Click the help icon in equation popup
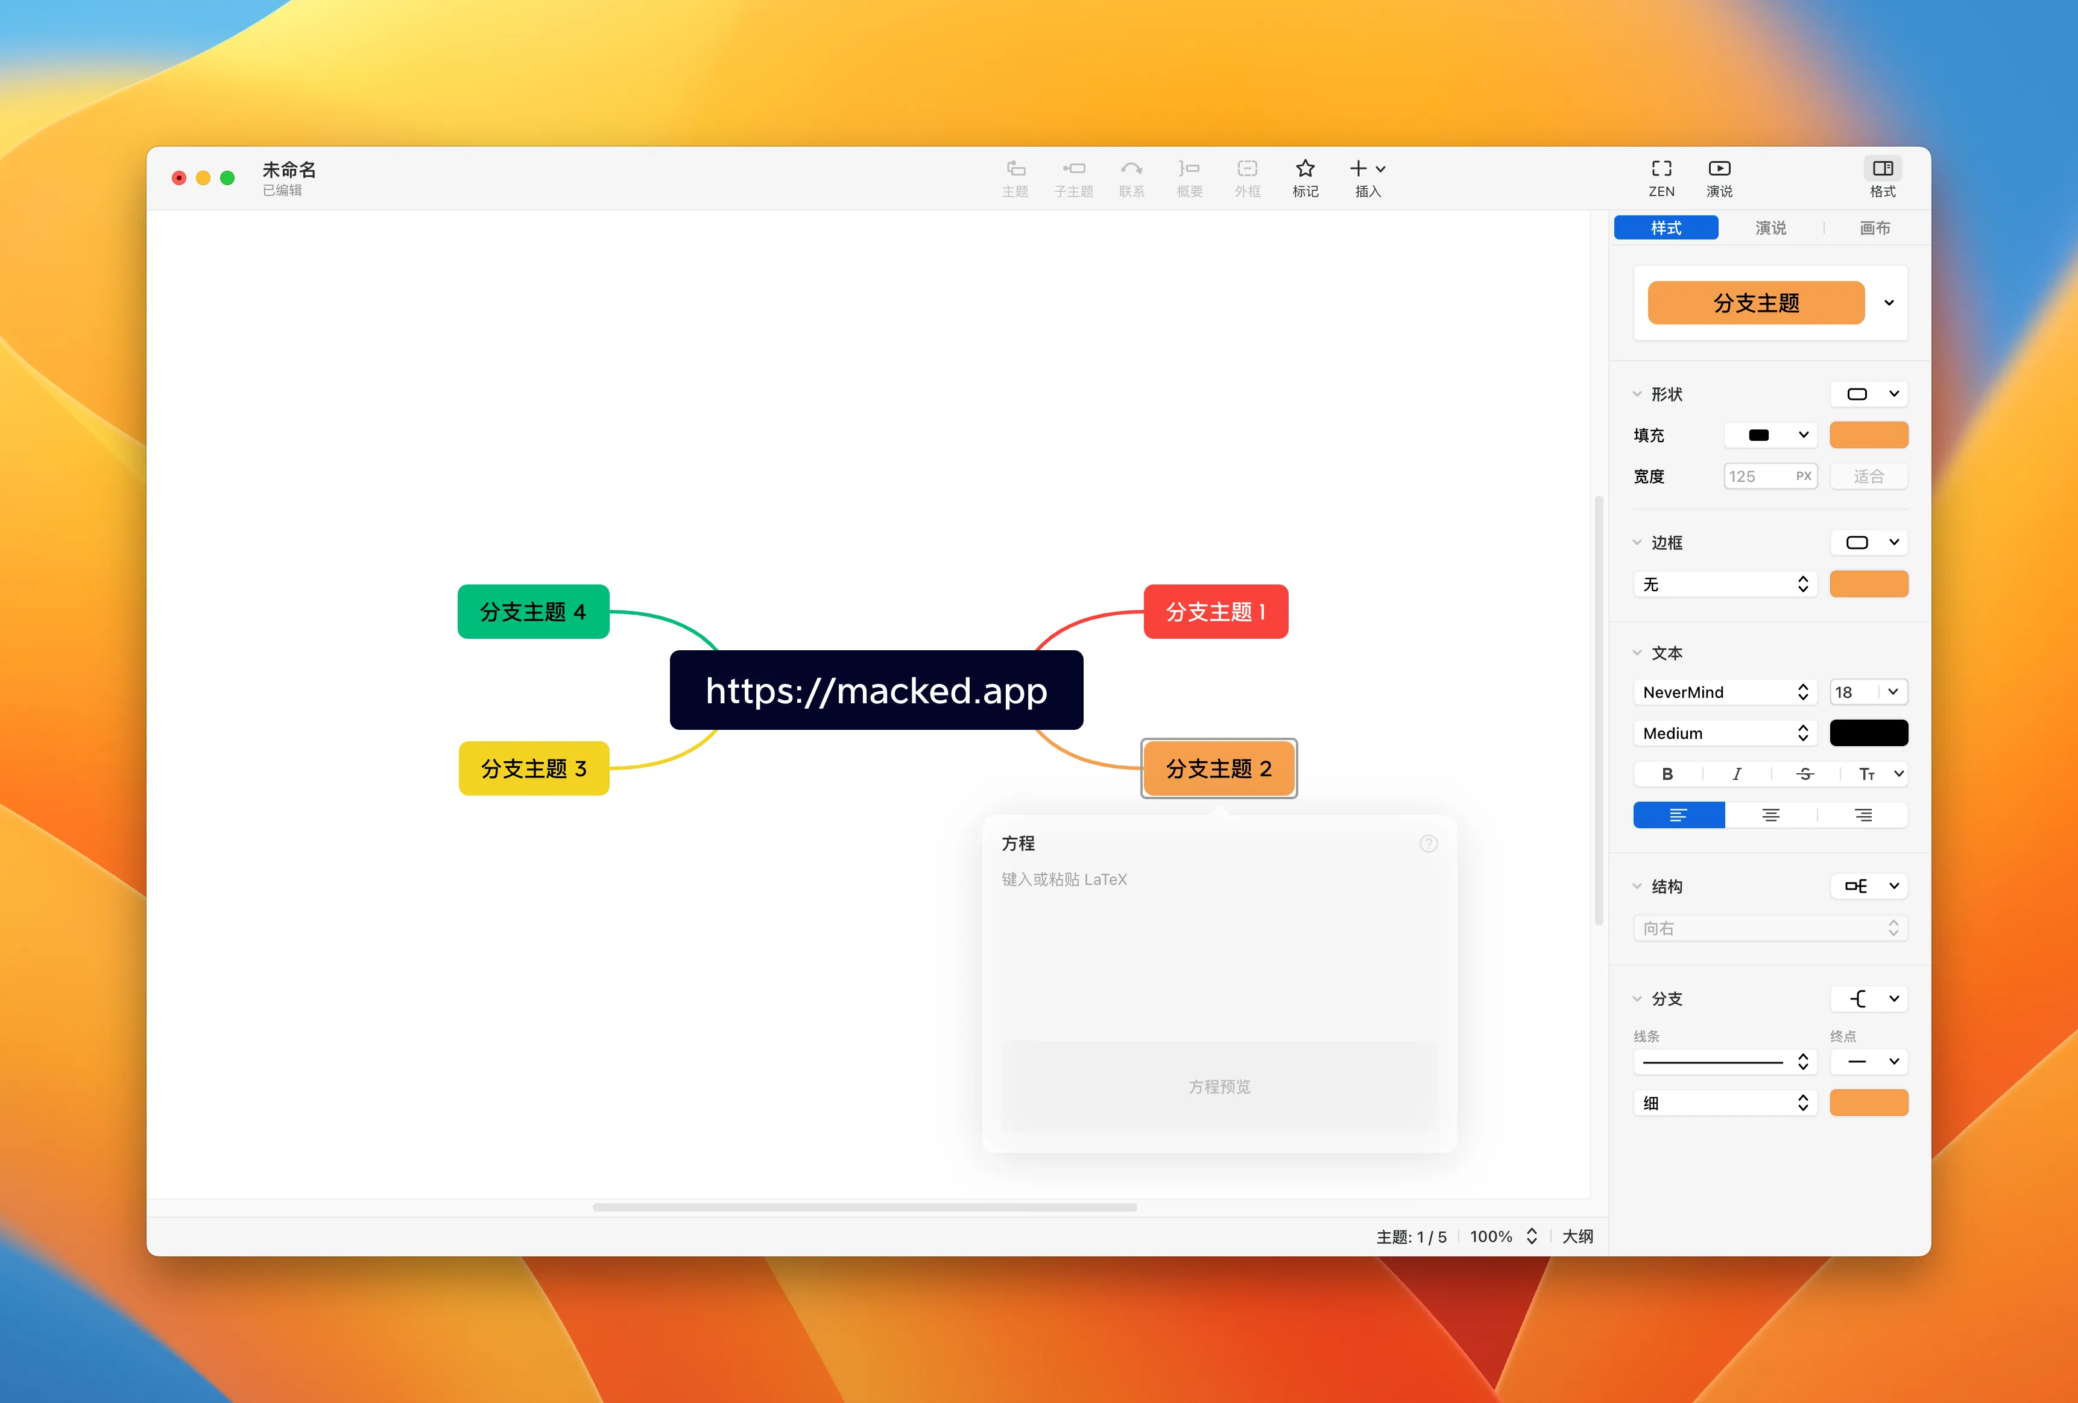The width and height of the screenshot is (2078, 1403). 1429,843
